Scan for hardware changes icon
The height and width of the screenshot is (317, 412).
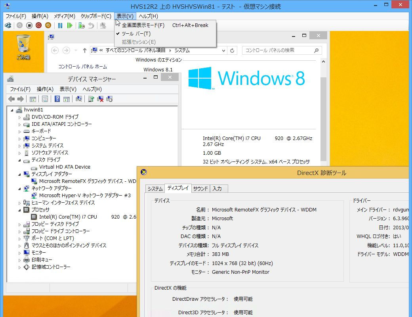click(x=79, y=99)
